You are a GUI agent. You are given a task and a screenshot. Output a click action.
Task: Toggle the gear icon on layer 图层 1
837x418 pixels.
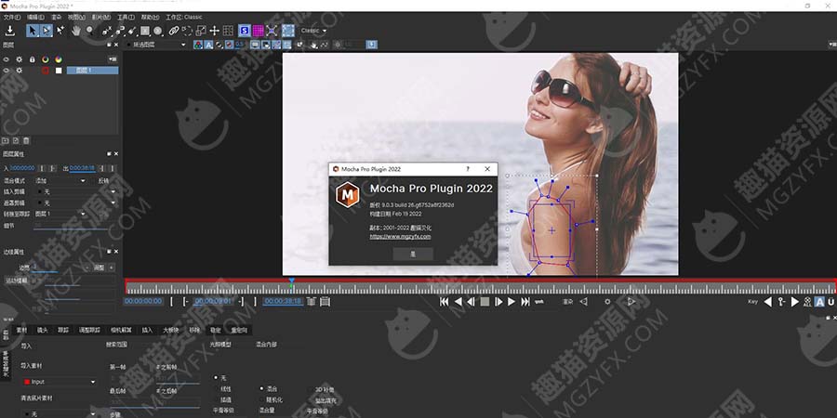(x=20, y=71)
